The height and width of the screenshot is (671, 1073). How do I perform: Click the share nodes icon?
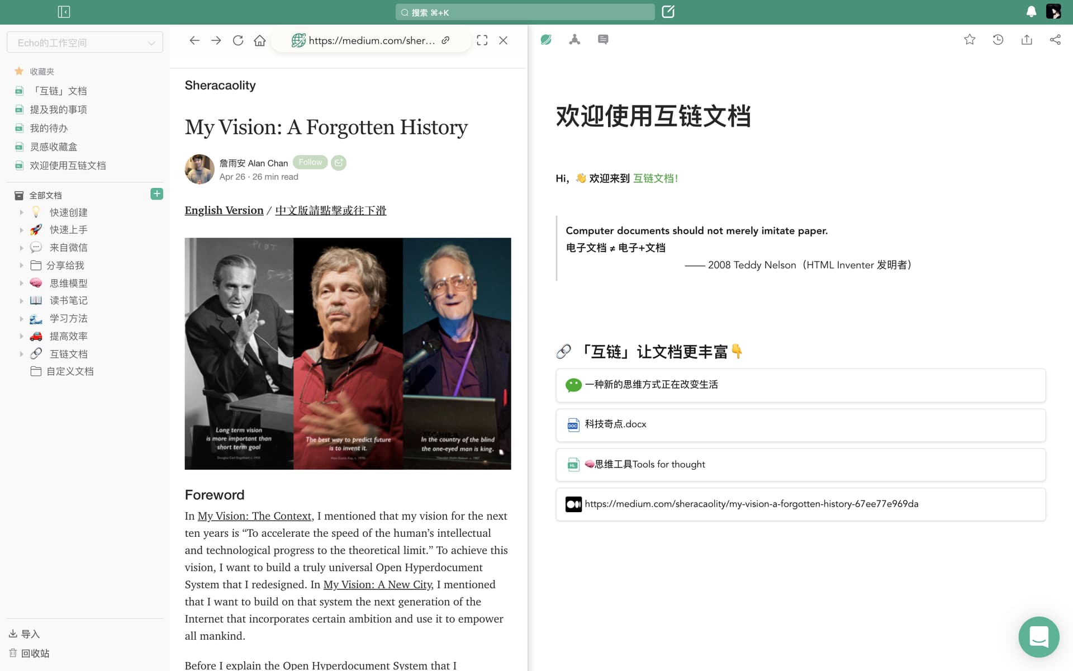(x=1055, y=40)
